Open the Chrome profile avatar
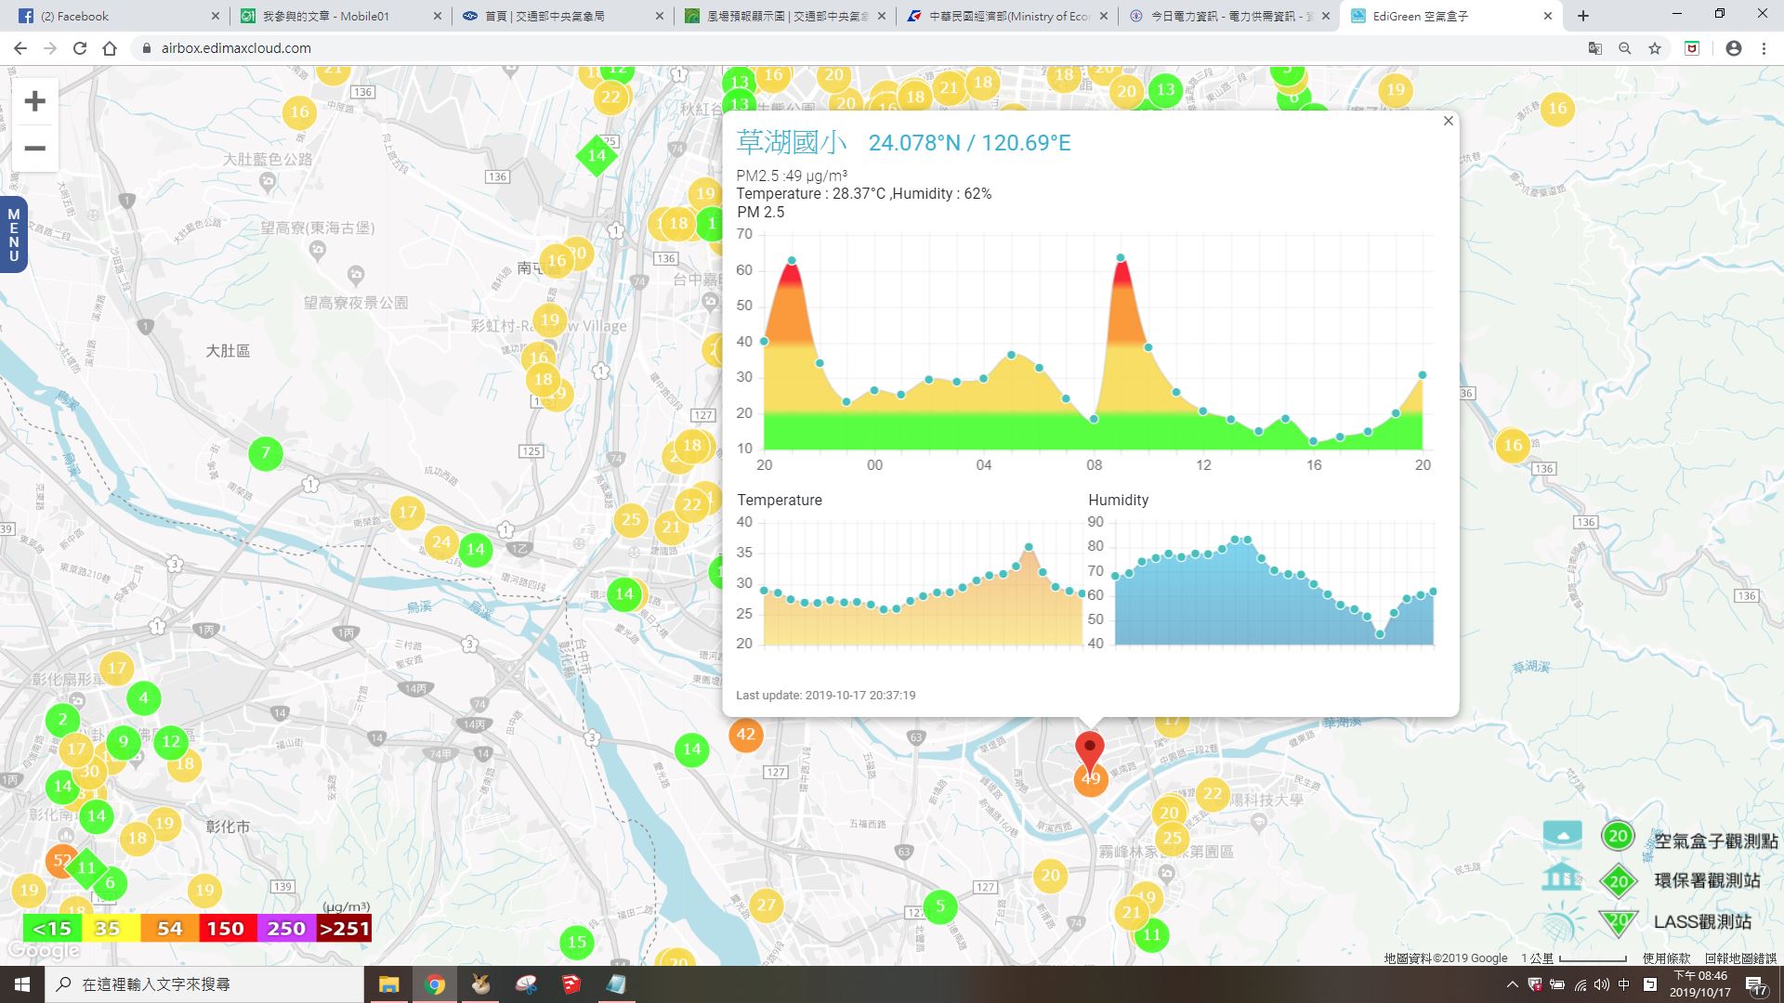The image size is (1784, 1003). point(1734,48)
